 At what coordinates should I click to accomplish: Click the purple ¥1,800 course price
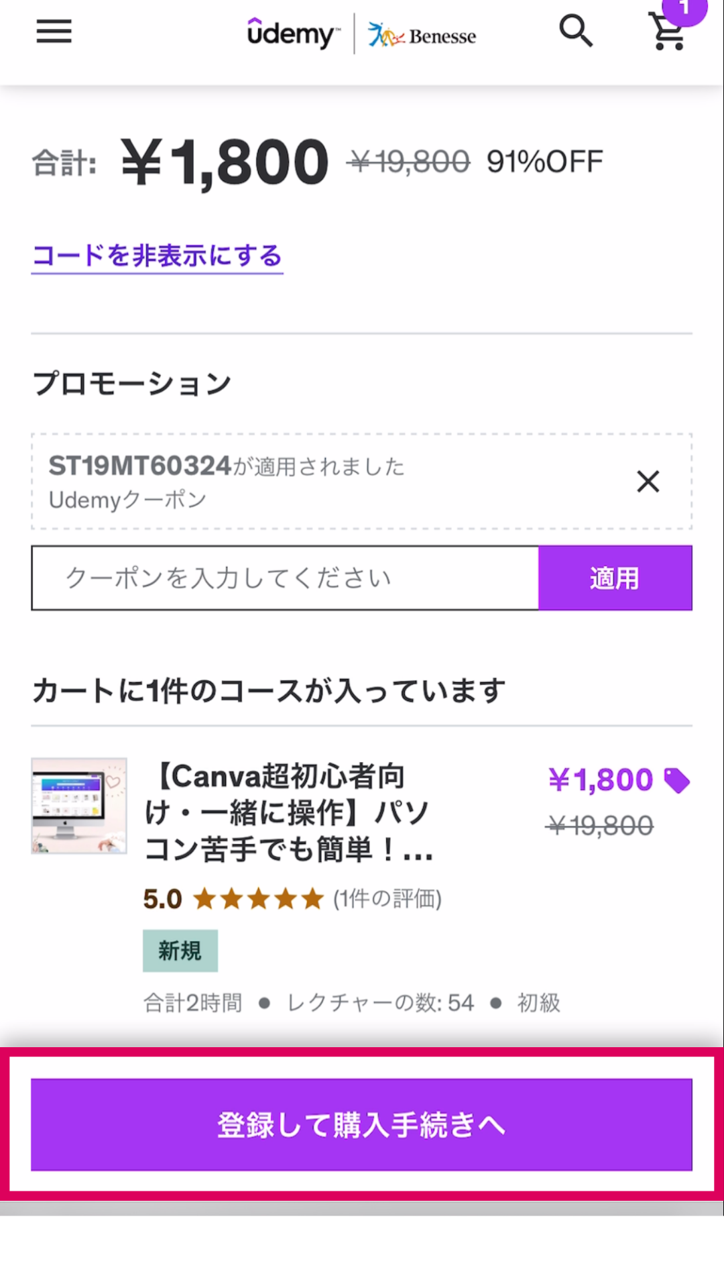click(x=601, y=780)
